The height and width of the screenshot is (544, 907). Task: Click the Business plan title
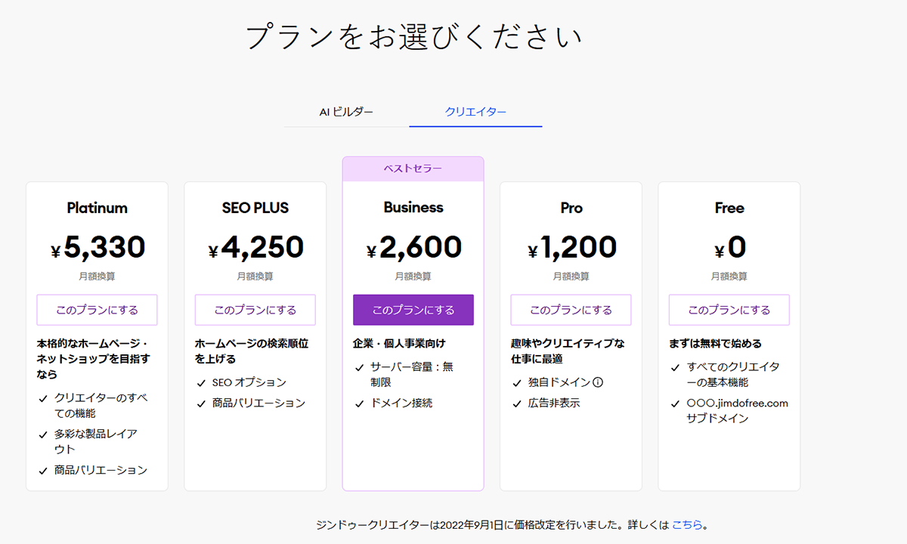coord(413,208)
